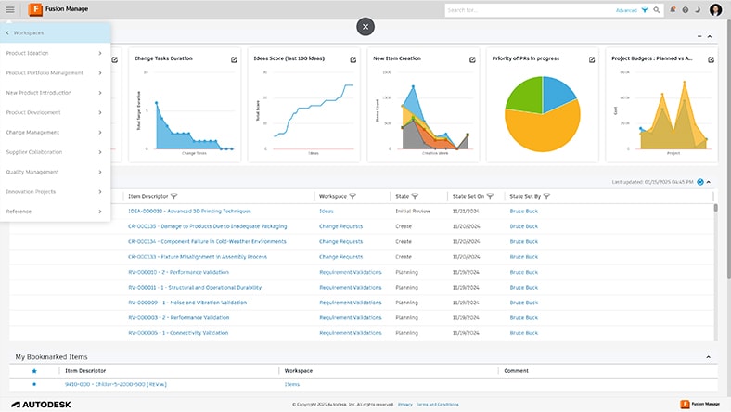Open Project Budgets chart external icon
Image resolution: width=731 pixels, height=412 pixels.
click(x=711, y=59)
